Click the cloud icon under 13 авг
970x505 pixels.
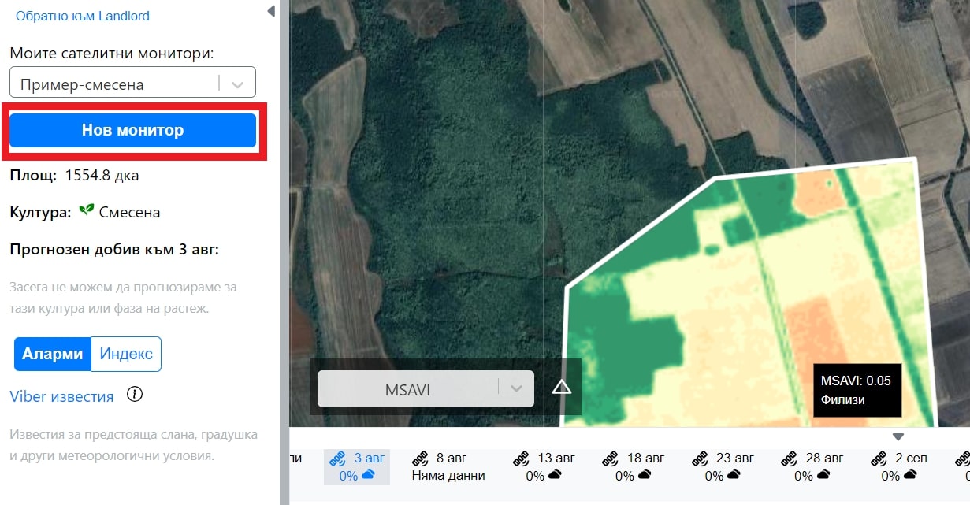coord(555,475)
